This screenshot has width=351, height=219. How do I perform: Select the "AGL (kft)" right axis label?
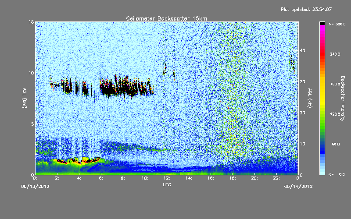pos(310,98)
